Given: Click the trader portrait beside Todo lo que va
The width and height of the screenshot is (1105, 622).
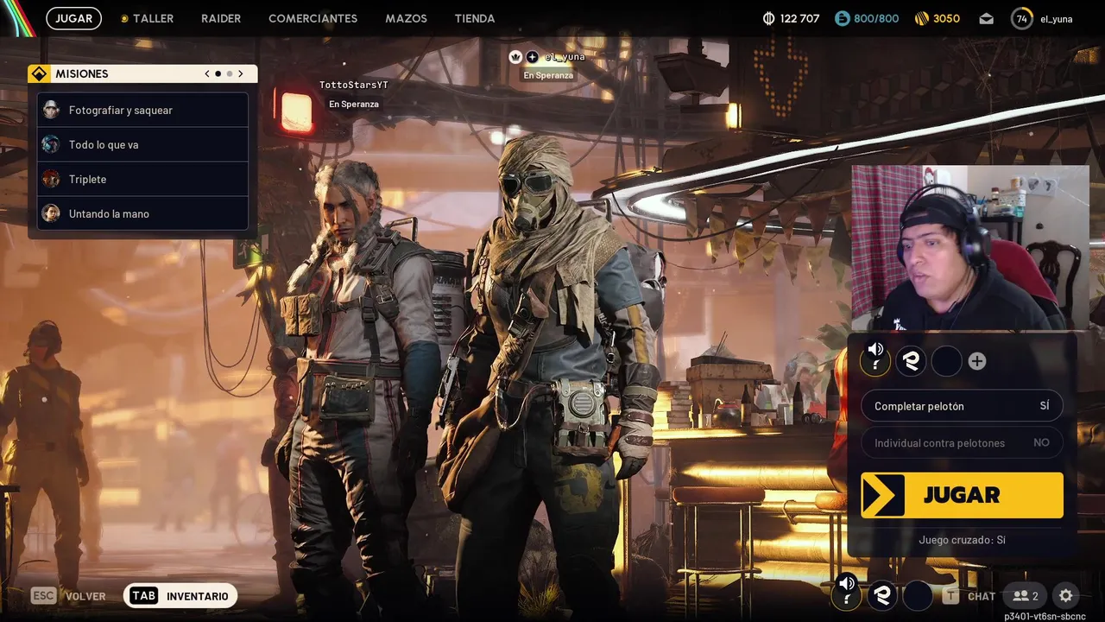Looking at the screenshot, I should pyautogui.click(x=51, y=144).
